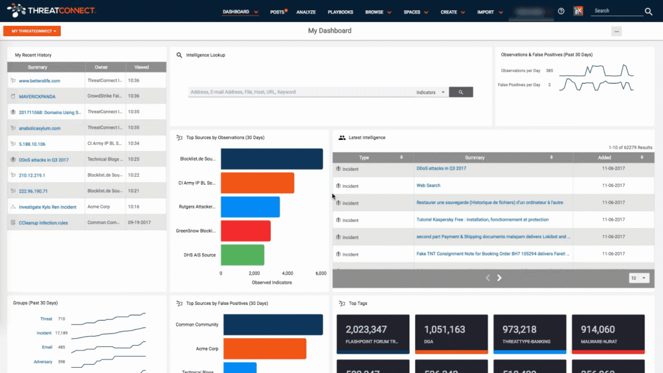Go to previous page of Latest Intelligence
The image size is (663, 373).
[488, 278]
